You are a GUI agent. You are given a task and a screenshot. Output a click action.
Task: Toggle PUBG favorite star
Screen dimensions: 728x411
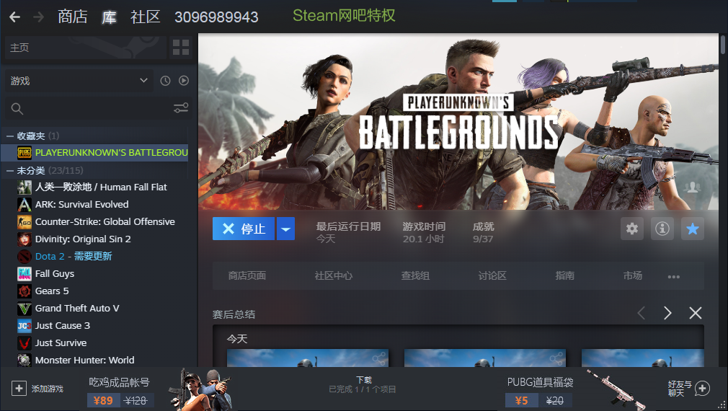click(x=692, y=229)
